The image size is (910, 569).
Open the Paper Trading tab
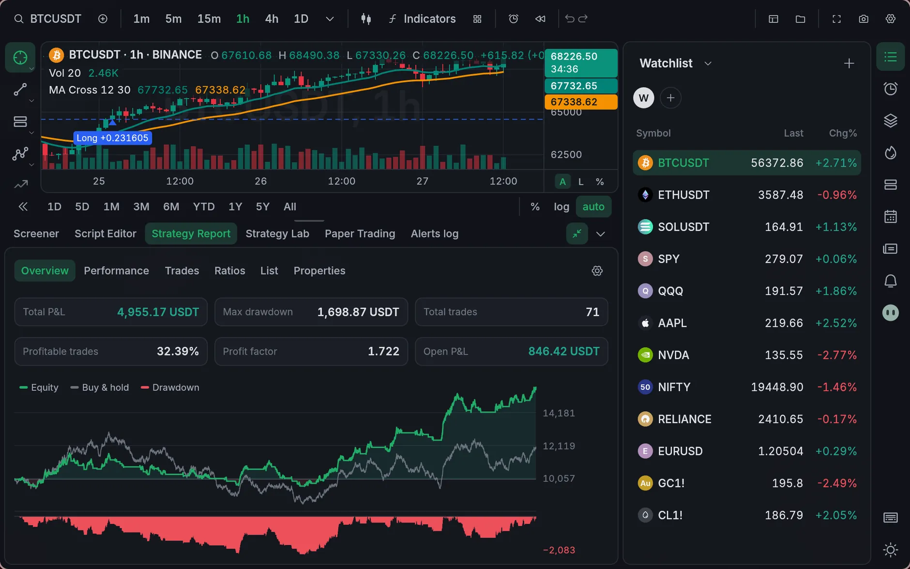360,234
